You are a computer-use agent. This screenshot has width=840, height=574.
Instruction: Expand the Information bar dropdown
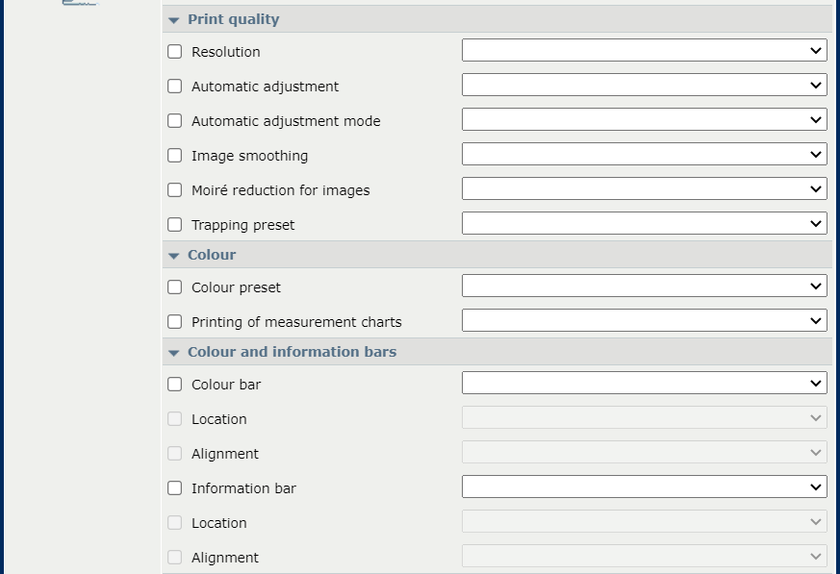pyautogui.click(x=644, y=487)
